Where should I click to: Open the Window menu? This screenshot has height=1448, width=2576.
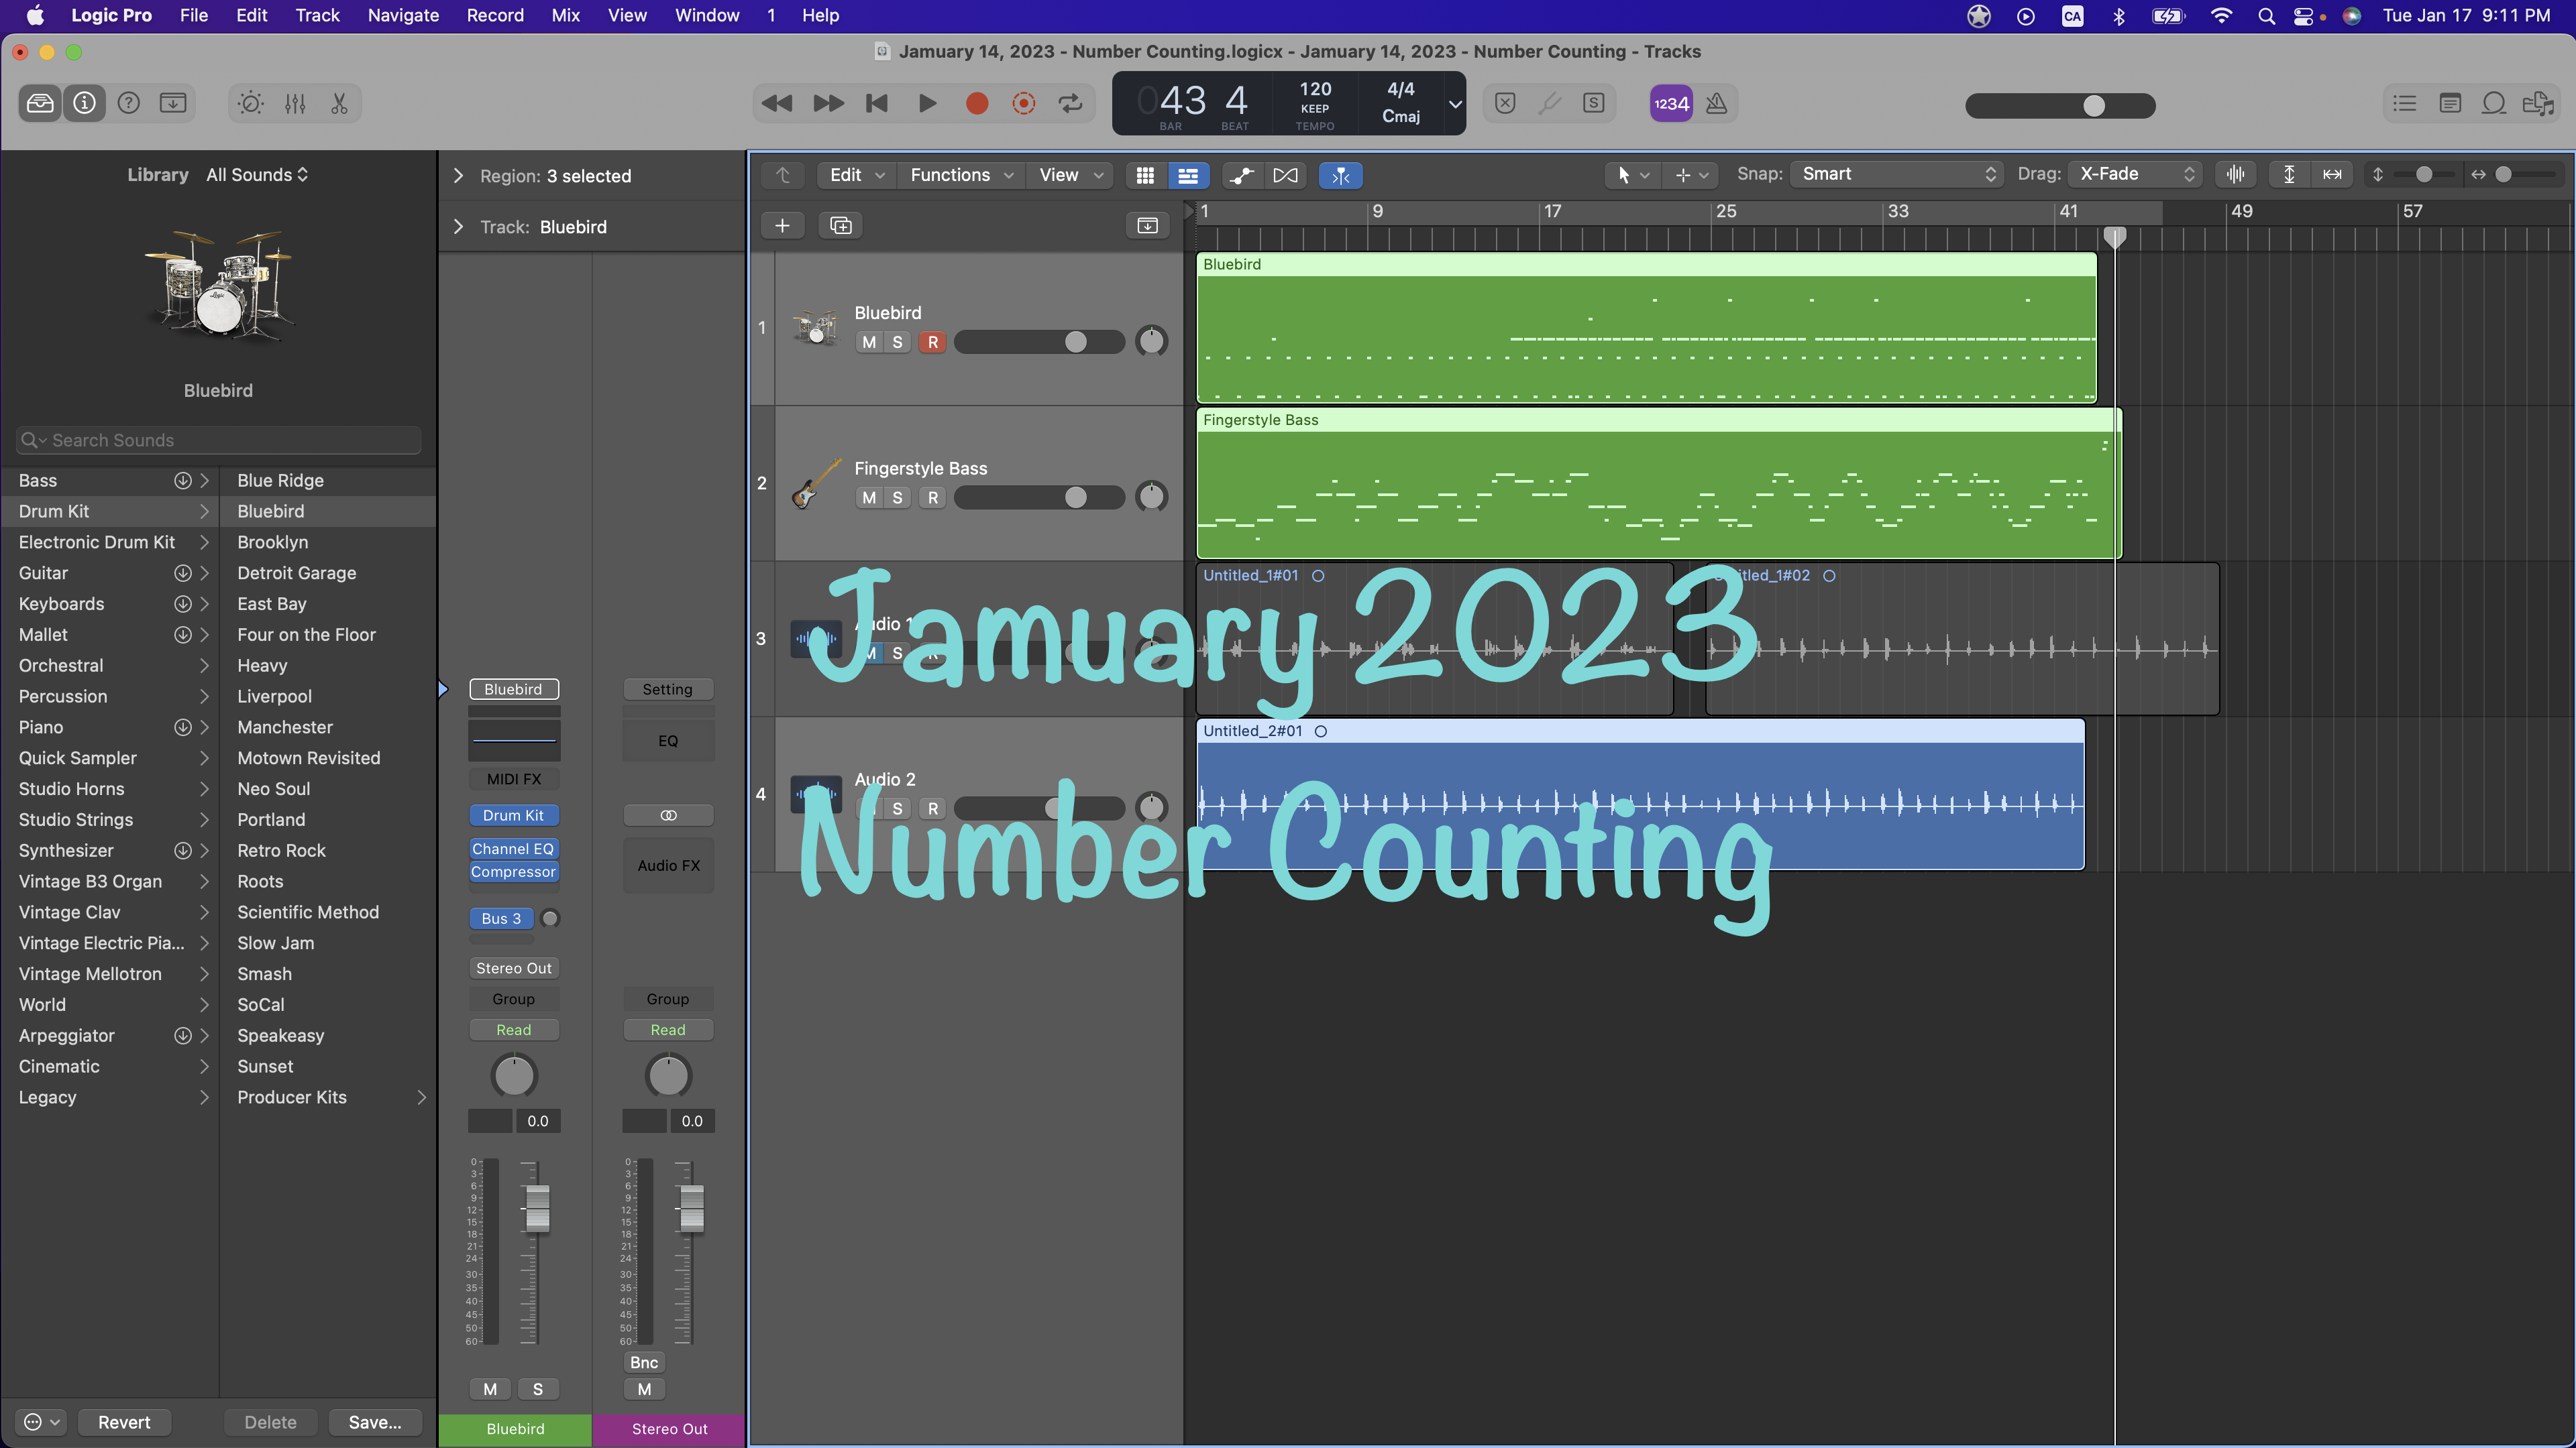click(x=707, y=15)
